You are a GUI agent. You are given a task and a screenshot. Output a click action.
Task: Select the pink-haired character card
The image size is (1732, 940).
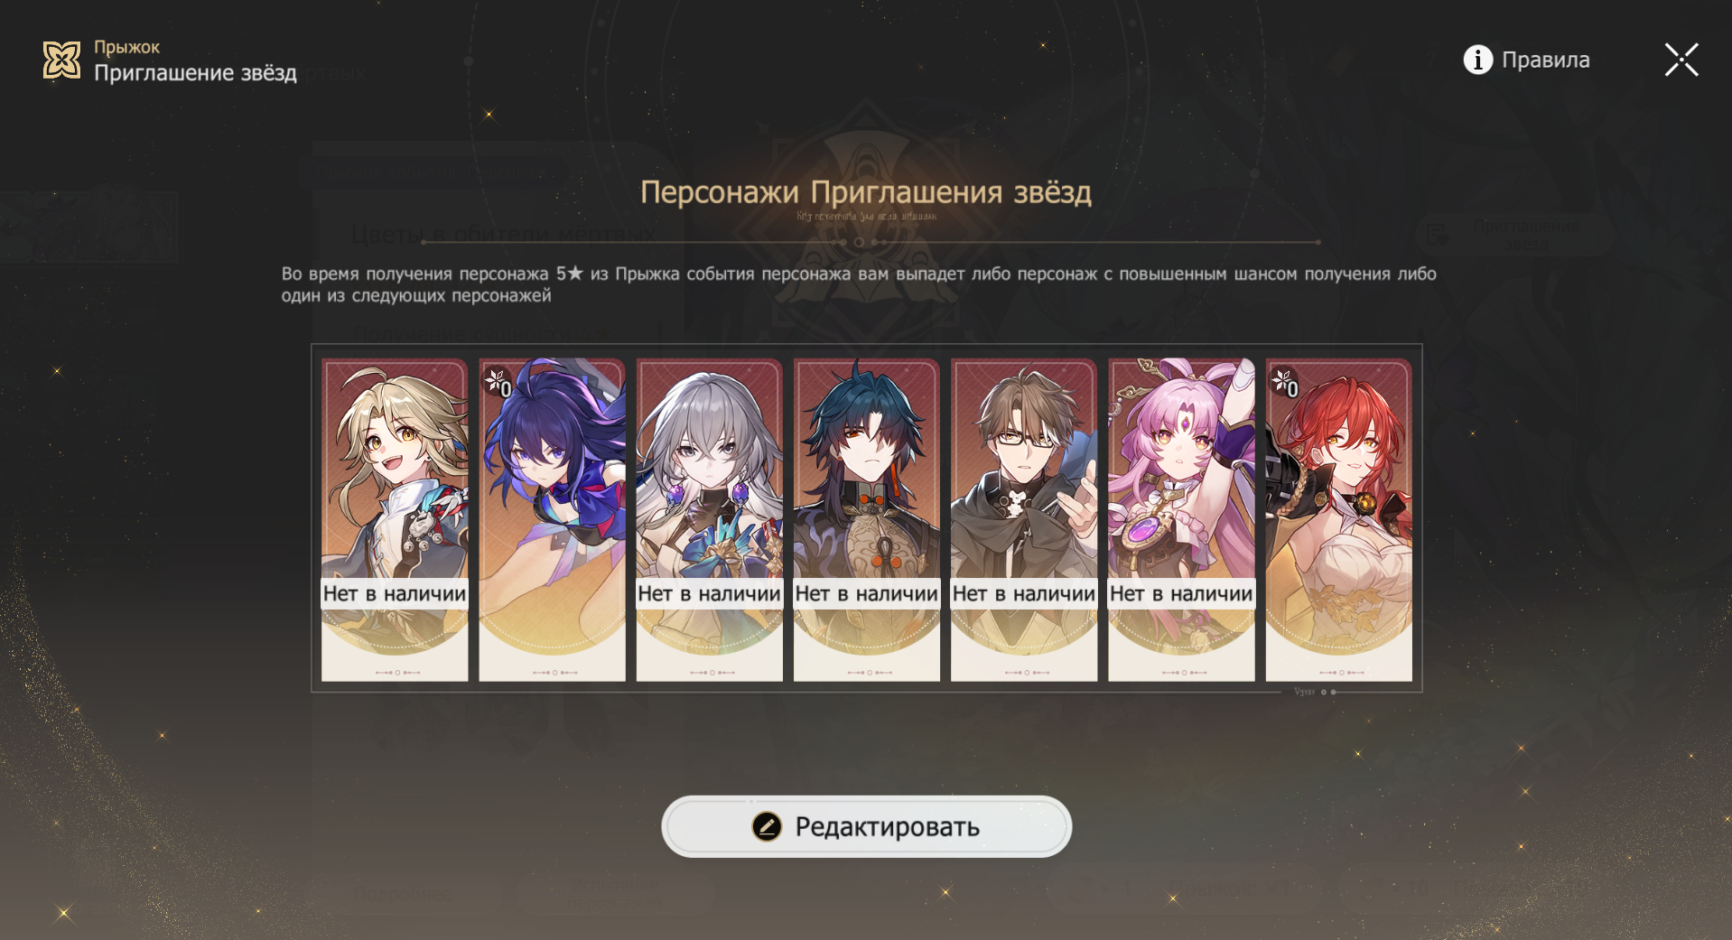[1181, 520]
